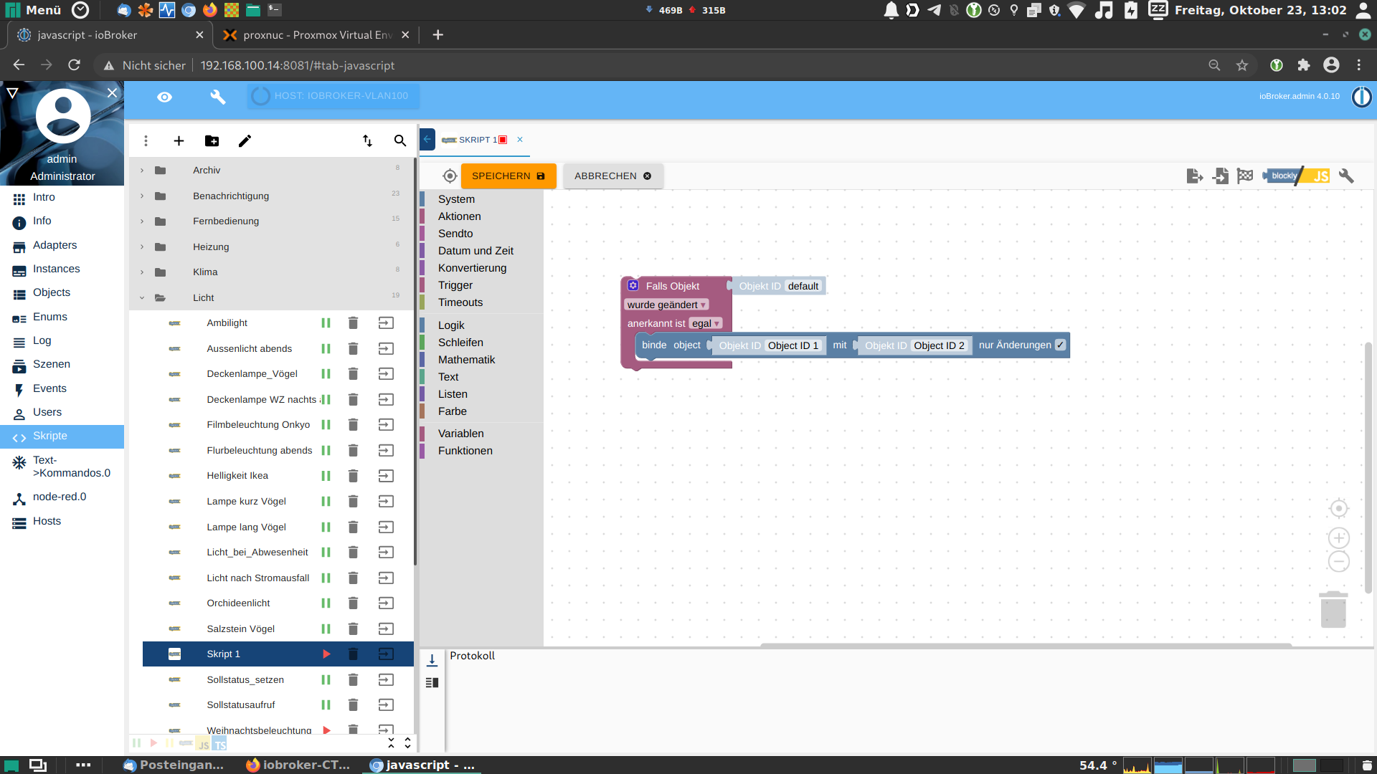This screenshot has height=774, width=1377.
Task: Expand the Heizung folder
Action: 142,247
